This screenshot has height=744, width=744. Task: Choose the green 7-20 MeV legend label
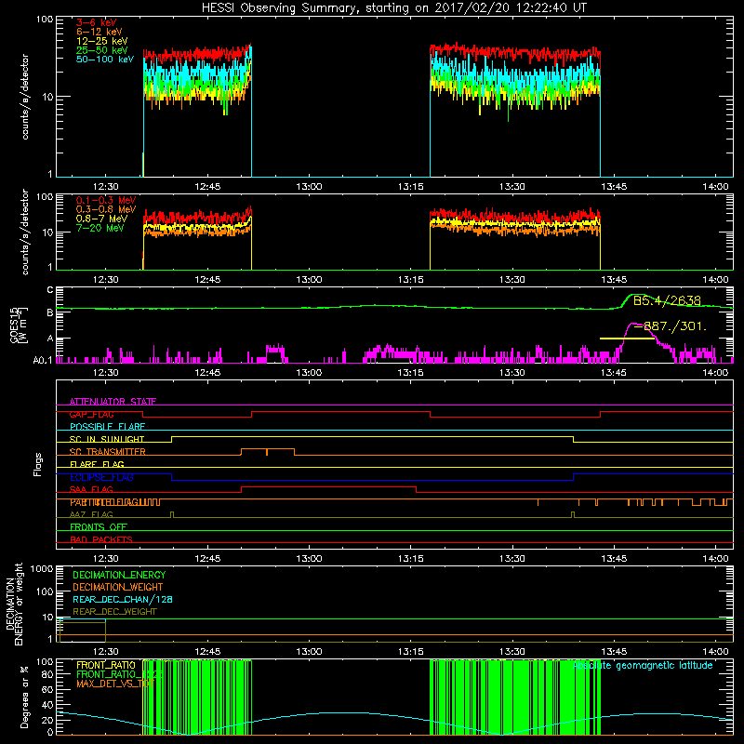point(100,228)
